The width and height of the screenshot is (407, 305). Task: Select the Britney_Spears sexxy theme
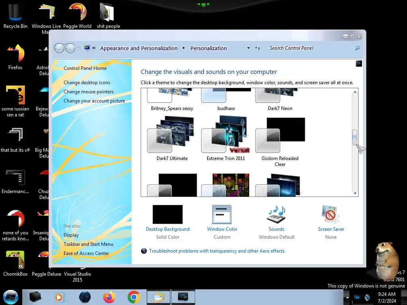[172, 100]
